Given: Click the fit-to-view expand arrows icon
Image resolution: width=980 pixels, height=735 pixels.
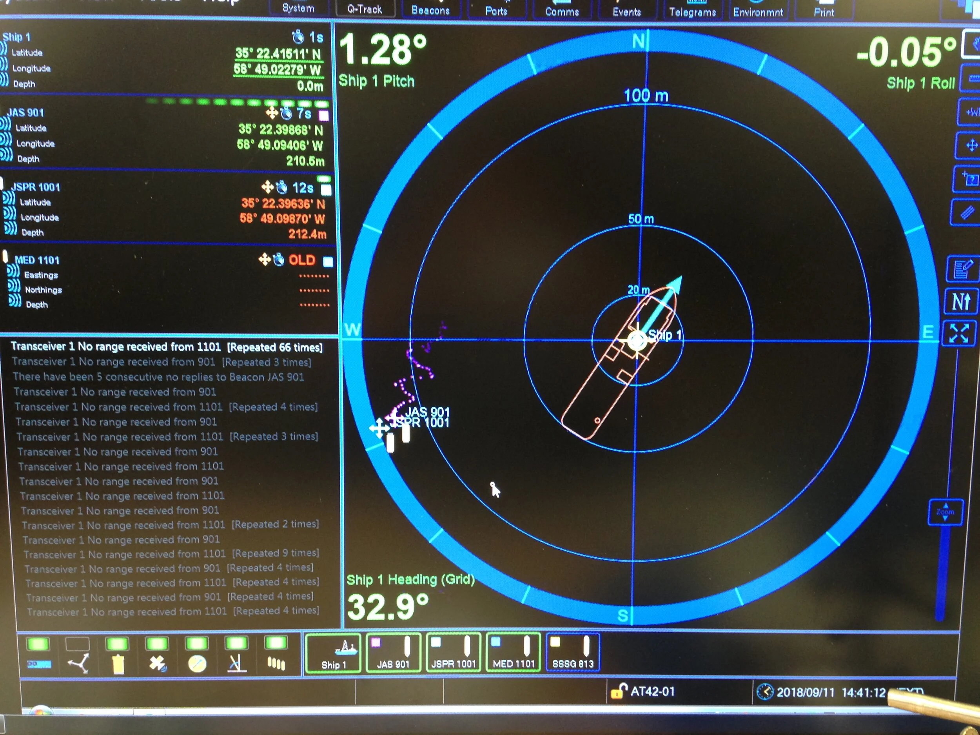Looking at the screenshot, I should pos(959,334).
